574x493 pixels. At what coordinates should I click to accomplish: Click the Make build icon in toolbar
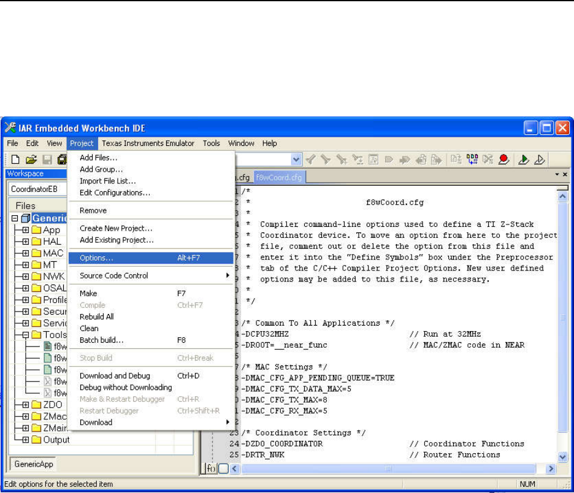(472, 159)
